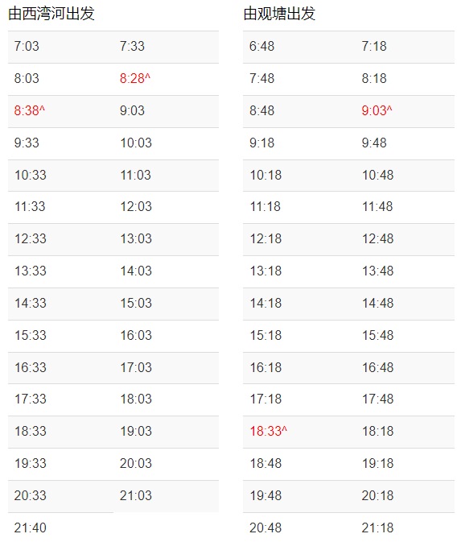Screen dimensions: 457x542
Task: Click the 由观塘出发 heading
Action: tap(279, 14)
